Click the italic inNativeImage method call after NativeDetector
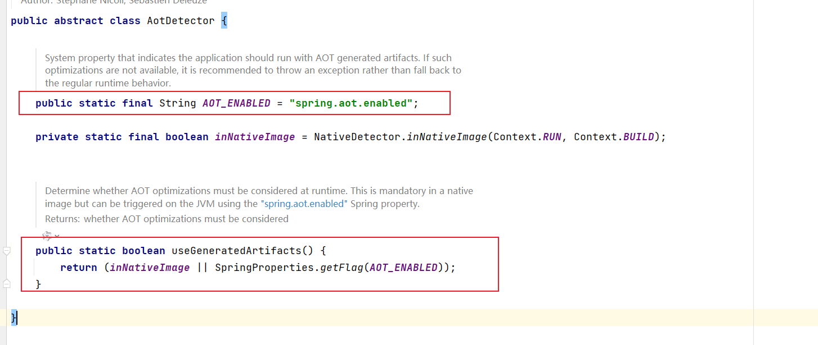 click(x=447, y=137)
